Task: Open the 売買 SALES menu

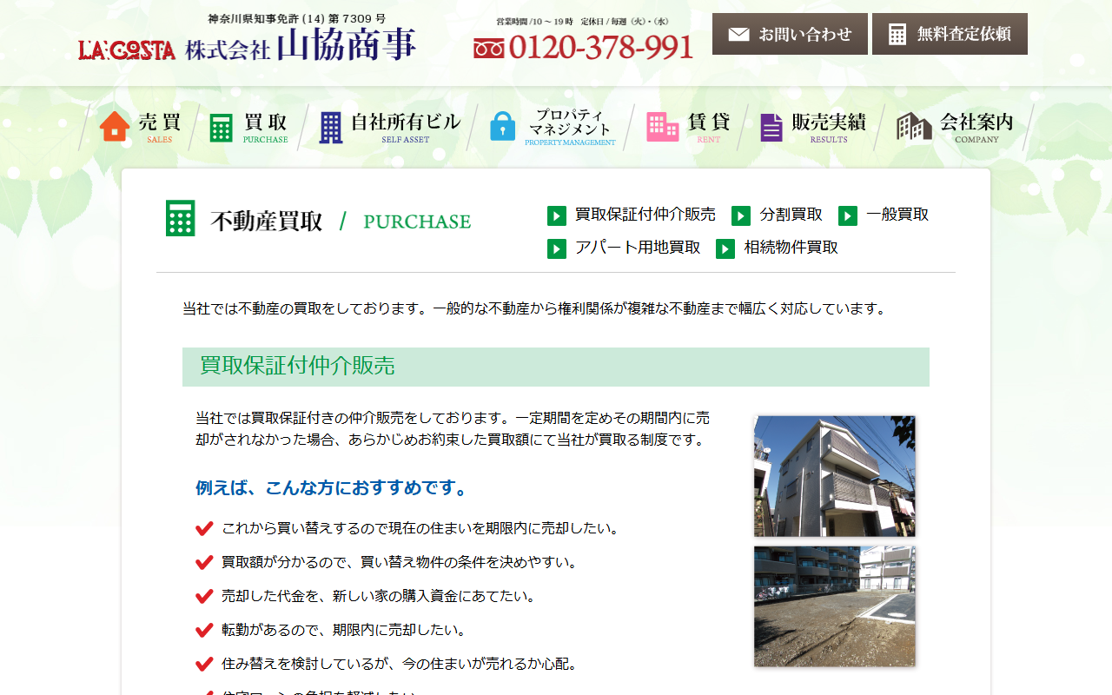Action: click(139, 127)
